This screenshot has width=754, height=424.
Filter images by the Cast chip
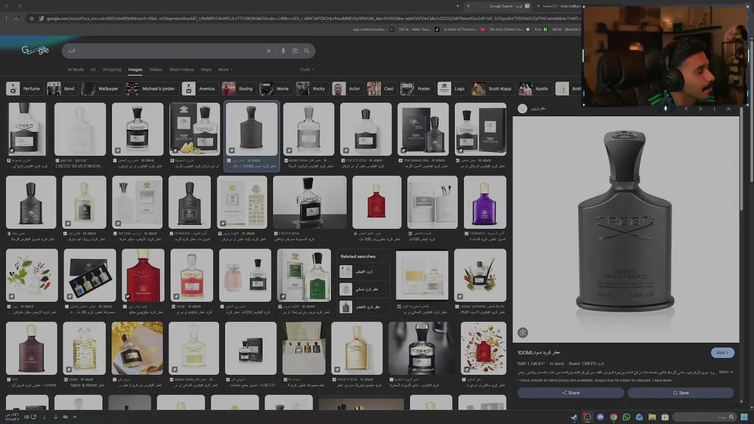(381, 89)
